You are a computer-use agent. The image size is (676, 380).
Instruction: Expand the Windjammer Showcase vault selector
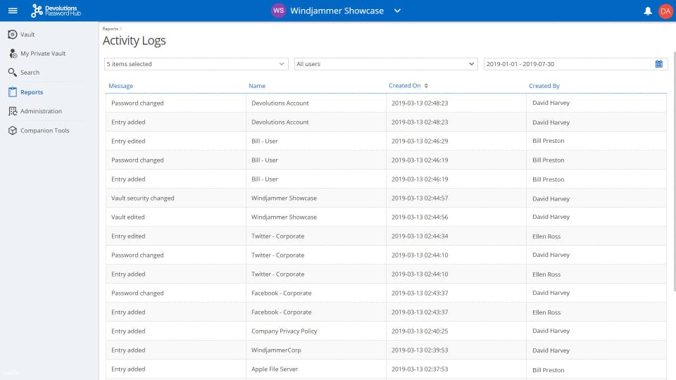click(397, 11)
